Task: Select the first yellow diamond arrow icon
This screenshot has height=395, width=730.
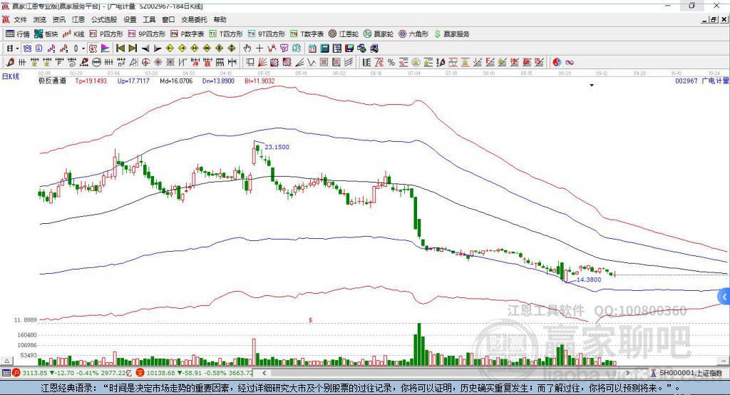Action: click(x=170, y=48)
